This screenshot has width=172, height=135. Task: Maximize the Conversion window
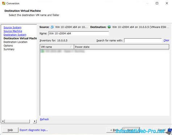tap(157, 3)
